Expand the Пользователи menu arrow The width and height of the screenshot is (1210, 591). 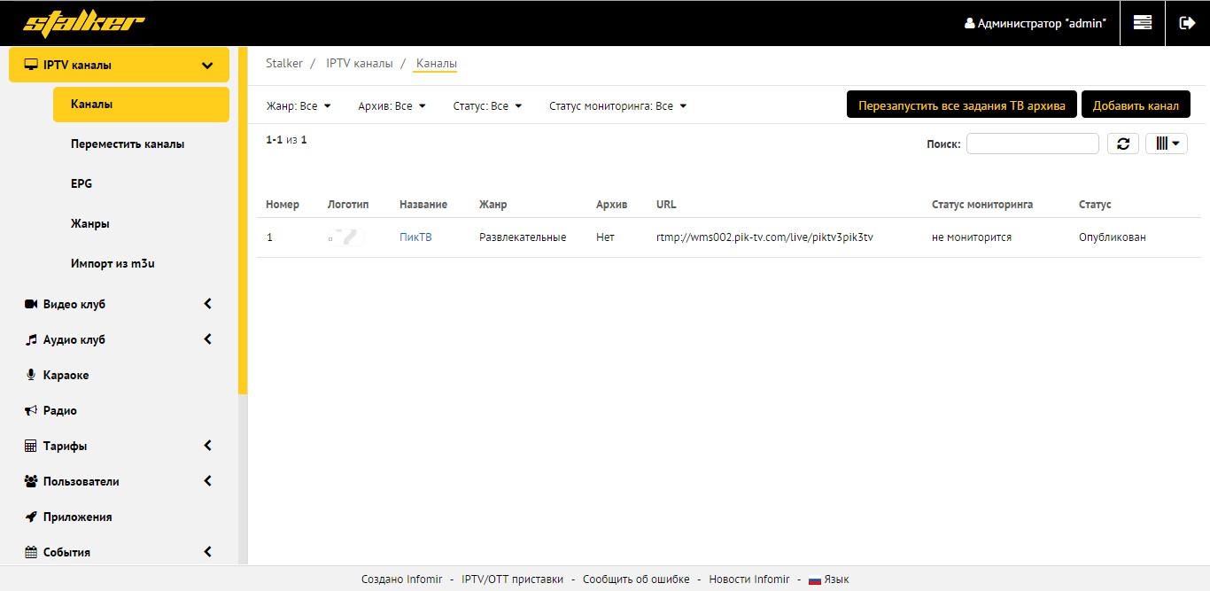coord(208,481)
